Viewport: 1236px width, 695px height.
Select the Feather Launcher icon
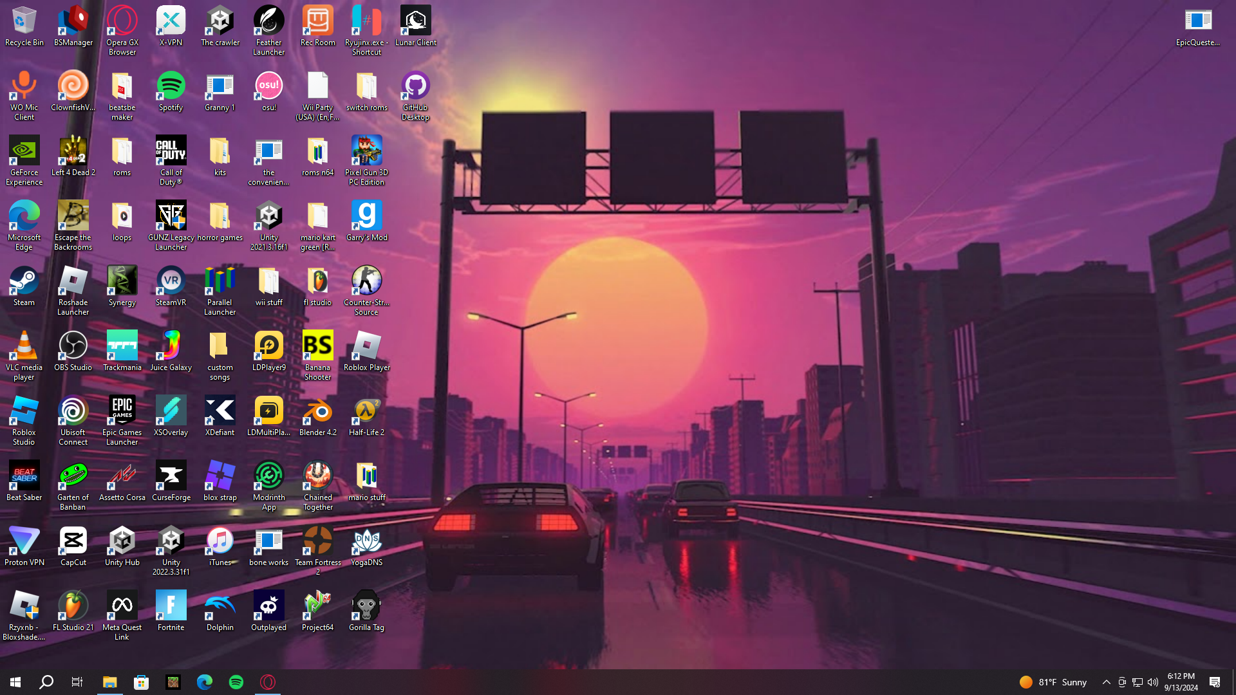pyautogui.click(x=269, y=31)
